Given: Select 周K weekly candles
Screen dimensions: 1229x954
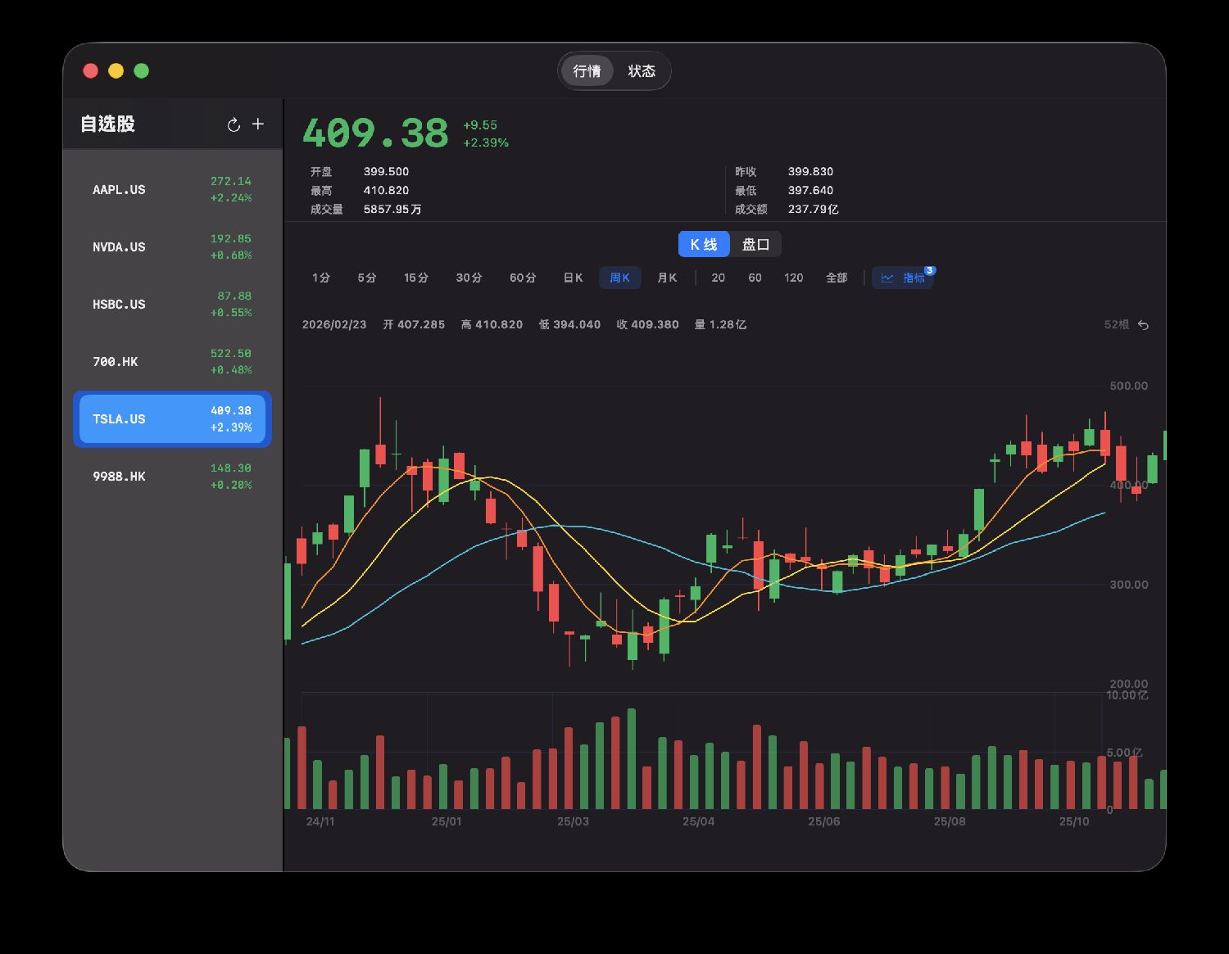Looking at the screenshot, I should click(620, 278).
